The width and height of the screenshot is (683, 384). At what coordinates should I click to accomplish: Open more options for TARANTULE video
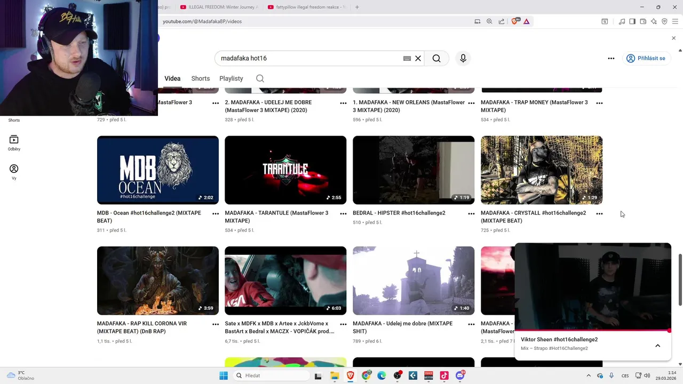click(343, 214)
